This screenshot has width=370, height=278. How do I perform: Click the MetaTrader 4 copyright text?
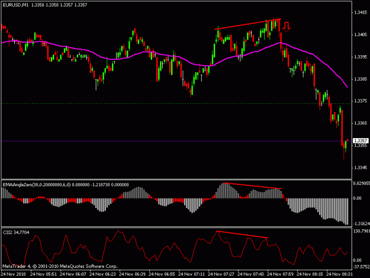pyautogui.click(x=60, y=266)
